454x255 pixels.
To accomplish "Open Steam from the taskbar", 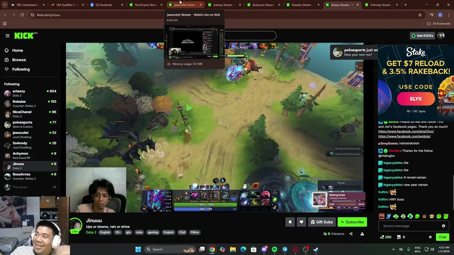I will click(316, 249).
